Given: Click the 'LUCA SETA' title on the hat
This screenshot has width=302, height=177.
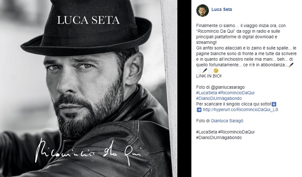Looking at the screenshot, I should point(88,20).
